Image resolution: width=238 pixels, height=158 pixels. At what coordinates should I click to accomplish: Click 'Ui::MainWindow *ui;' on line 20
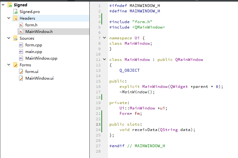tap(143, 108)
